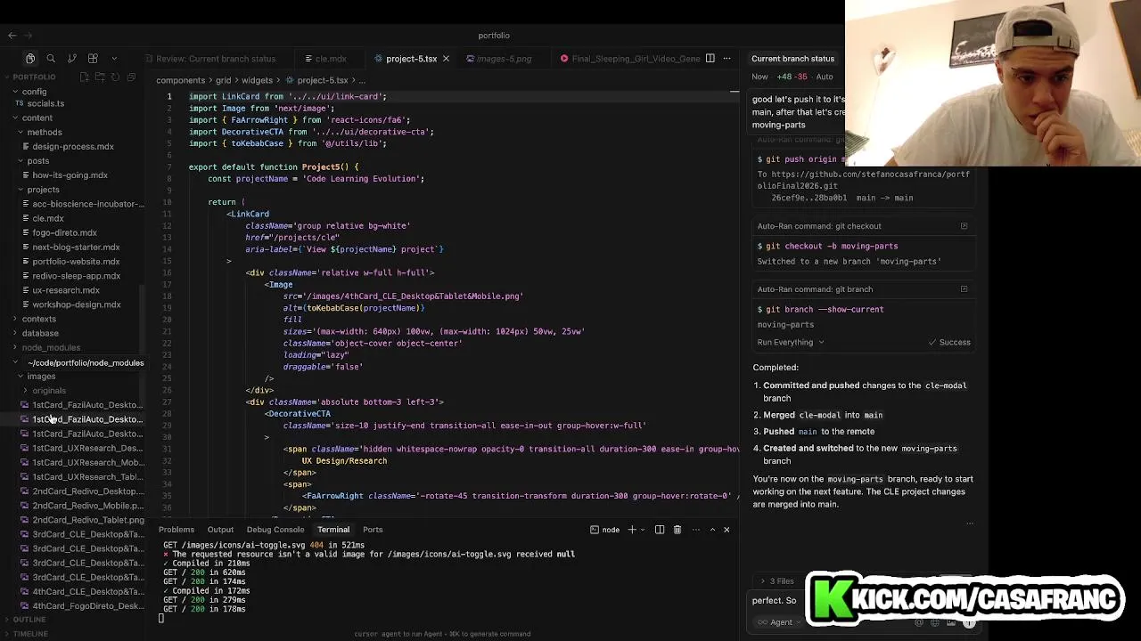Expand the database folder
Image resolution: width=1141 pixels, height=641 pixels.
[40, 333]
